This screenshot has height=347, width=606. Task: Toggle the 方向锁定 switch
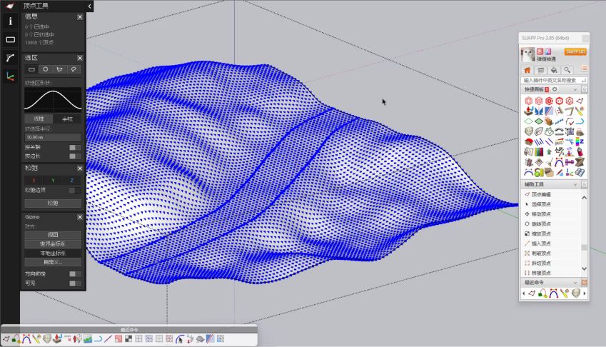click(x=75, y=274)
